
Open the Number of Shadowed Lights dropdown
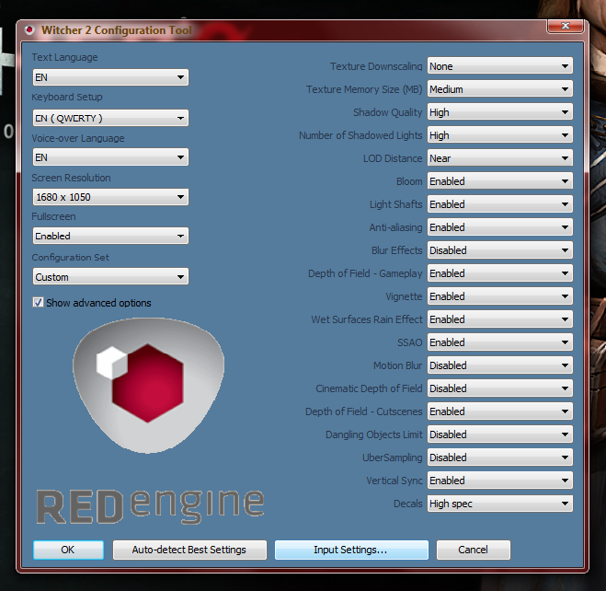500,135
